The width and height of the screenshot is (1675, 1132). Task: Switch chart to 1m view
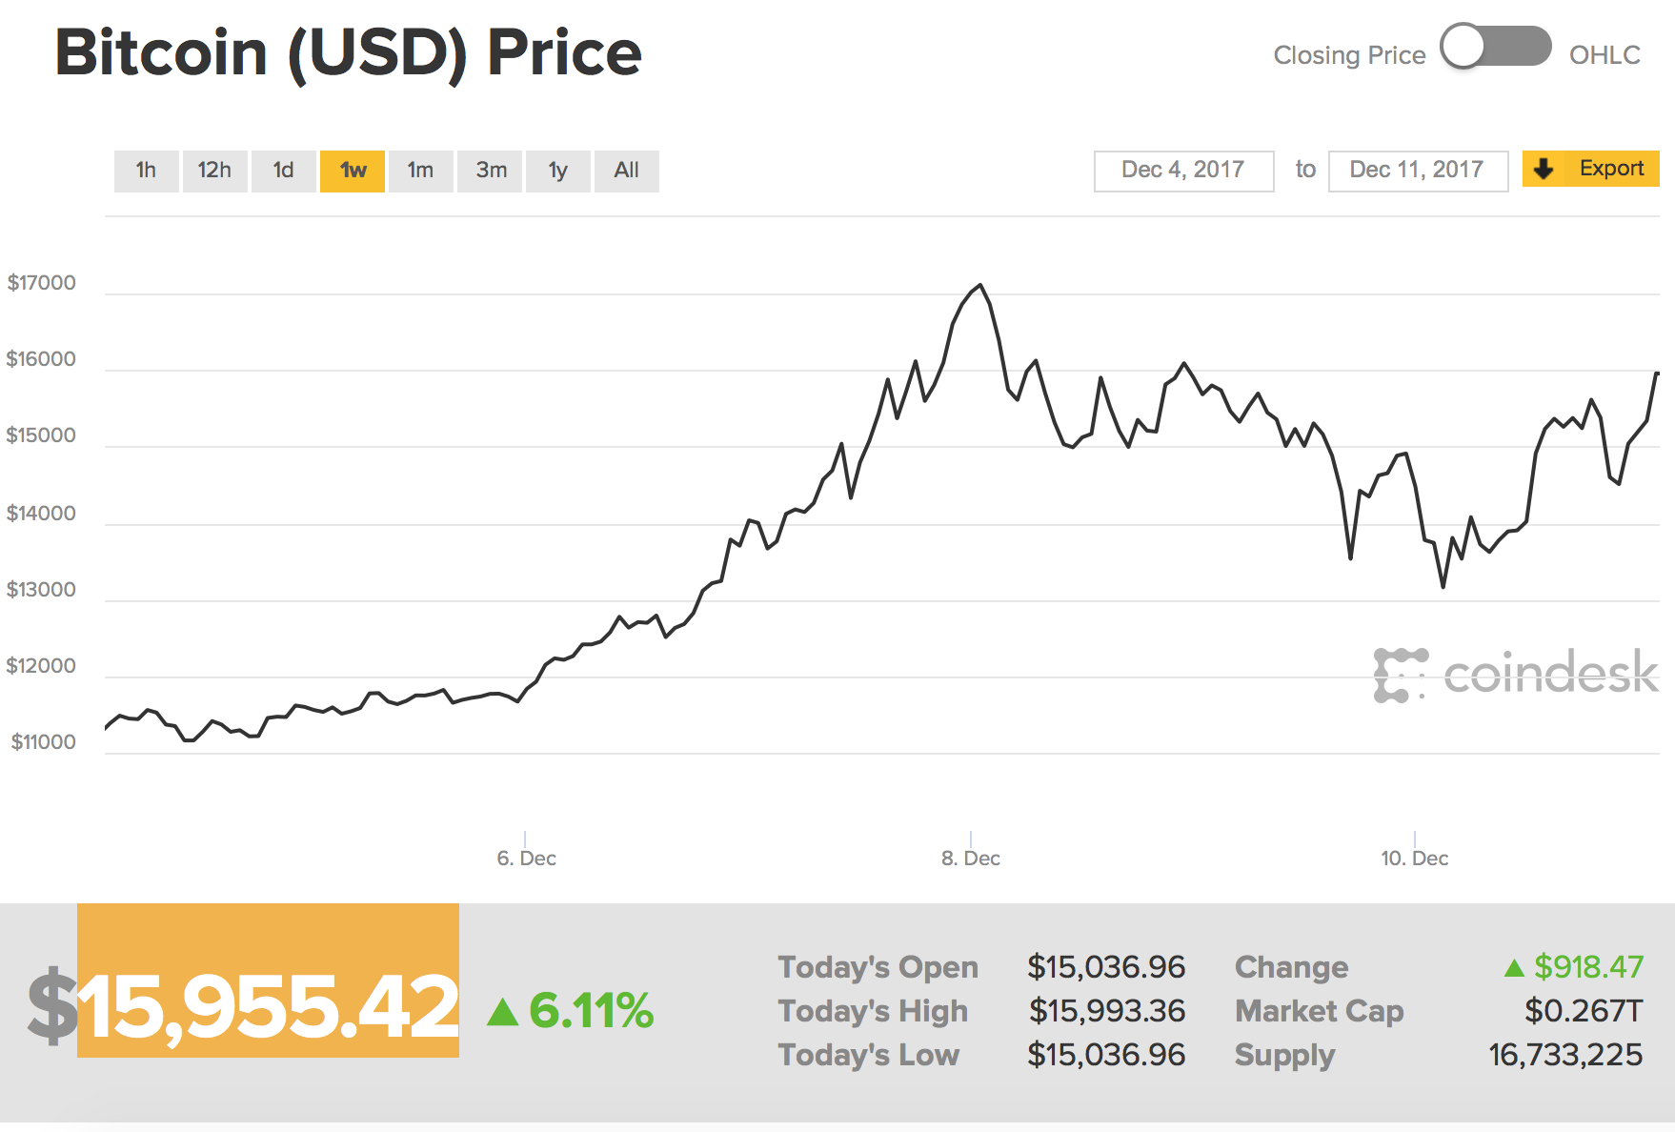click(x=420, y=170)
